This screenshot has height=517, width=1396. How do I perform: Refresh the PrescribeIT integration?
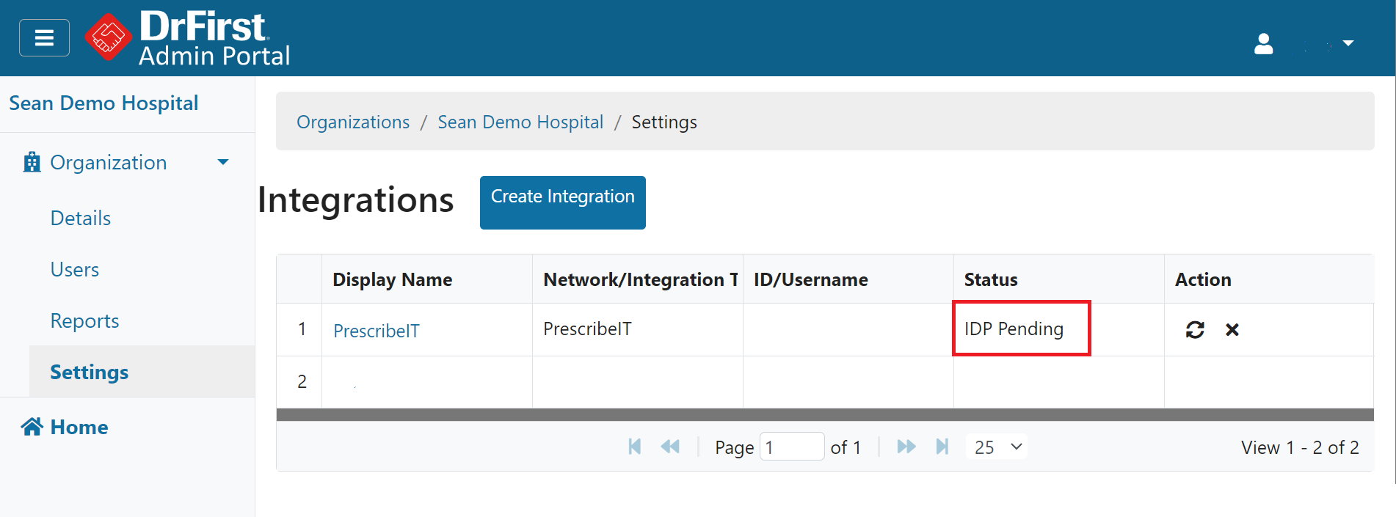(x=1195, y=330)
